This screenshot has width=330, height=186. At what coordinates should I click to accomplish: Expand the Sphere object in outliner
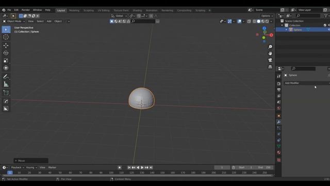click(x=286, y=30)
